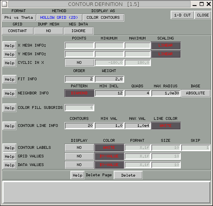Open Help for DATA VALUES
Screen dimensions: 213x206
(x=10, y=165)
